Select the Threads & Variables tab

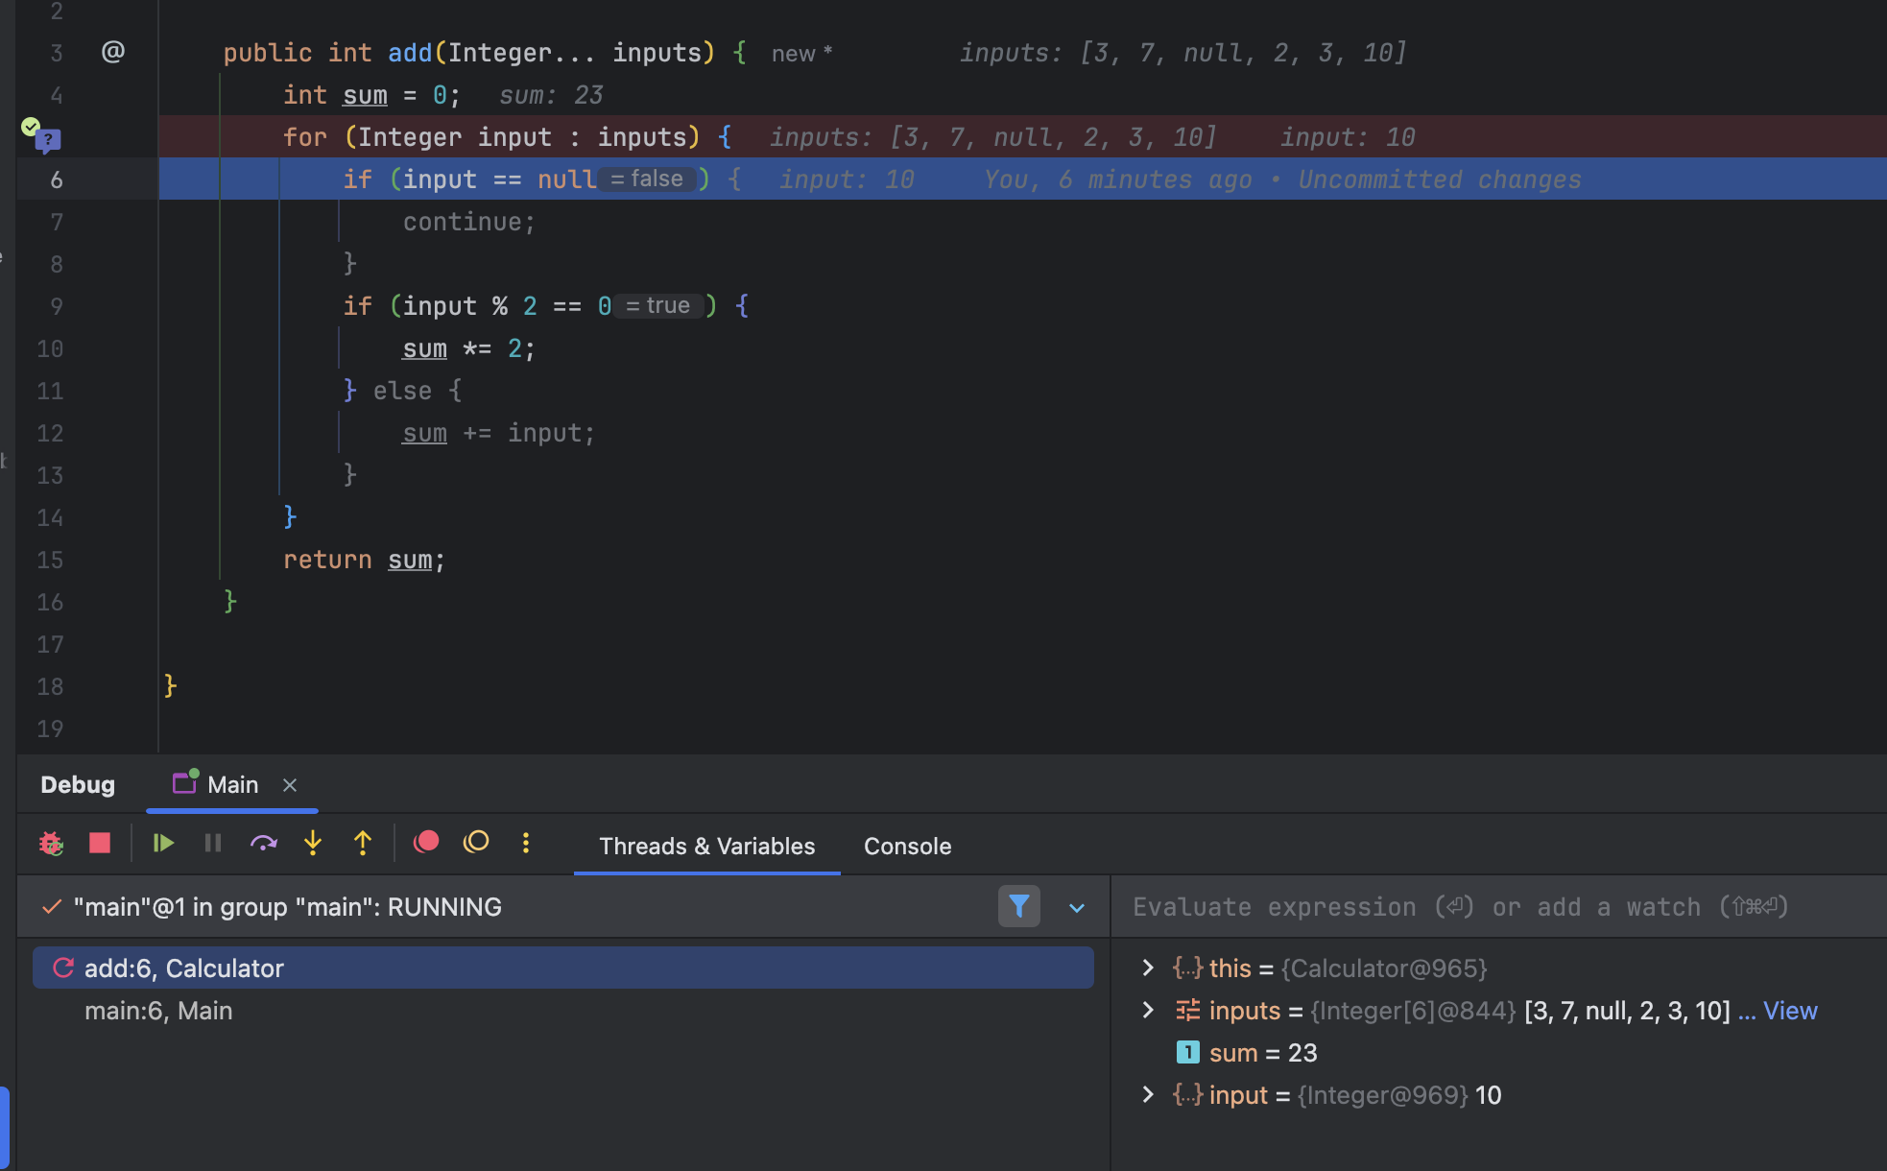pos(706,846)
